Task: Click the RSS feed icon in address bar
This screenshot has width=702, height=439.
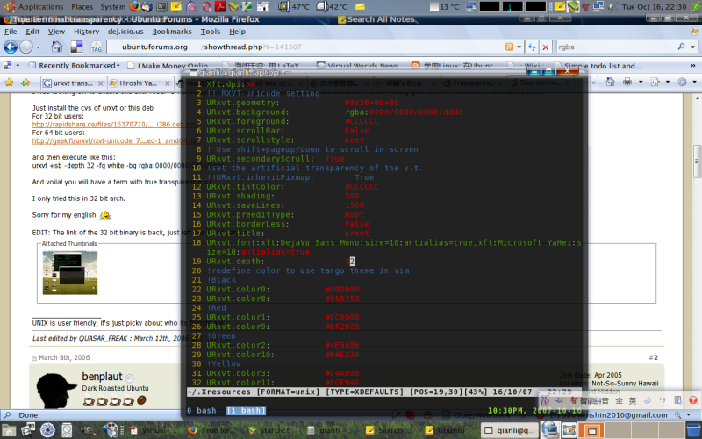Action: tap(509, 47)
